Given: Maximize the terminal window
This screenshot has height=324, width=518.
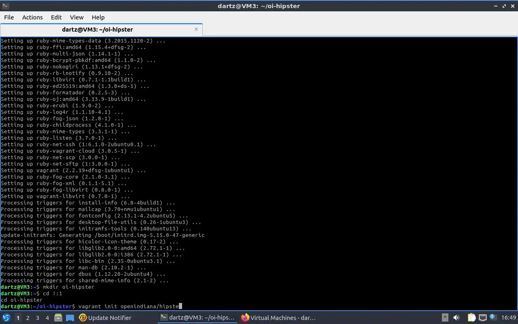Looking at the screenshot, I should 504,6.
